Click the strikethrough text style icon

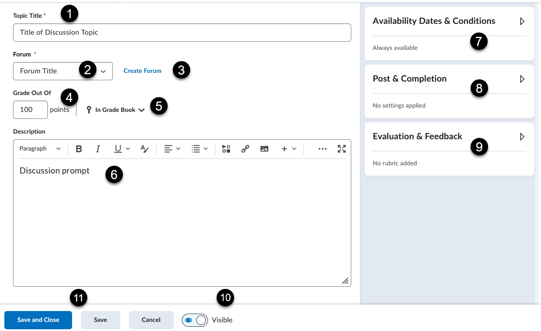(x=145, y=149)
